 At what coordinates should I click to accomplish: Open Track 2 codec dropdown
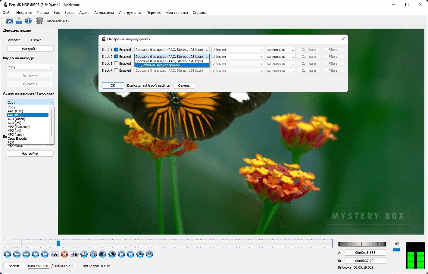(281, 57)
